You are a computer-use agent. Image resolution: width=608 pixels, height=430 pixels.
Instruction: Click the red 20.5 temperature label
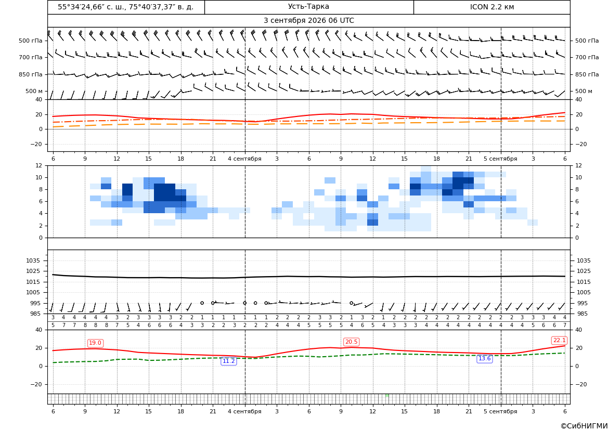351,342
